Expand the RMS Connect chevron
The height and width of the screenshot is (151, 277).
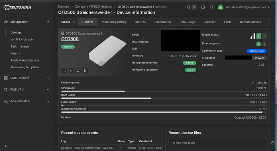tap(48, 78)
